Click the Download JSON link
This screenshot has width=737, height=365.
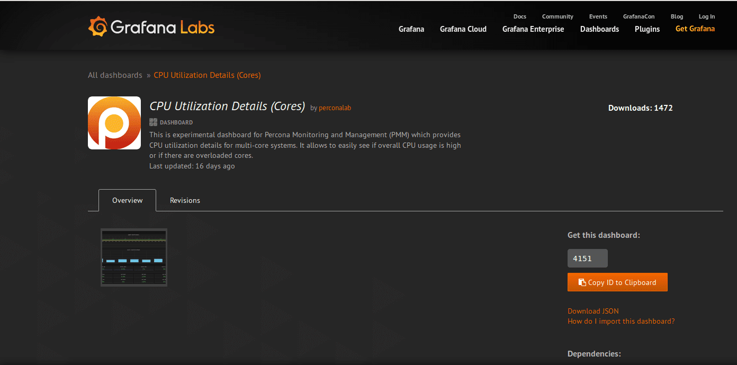click(x=593, y=311)
